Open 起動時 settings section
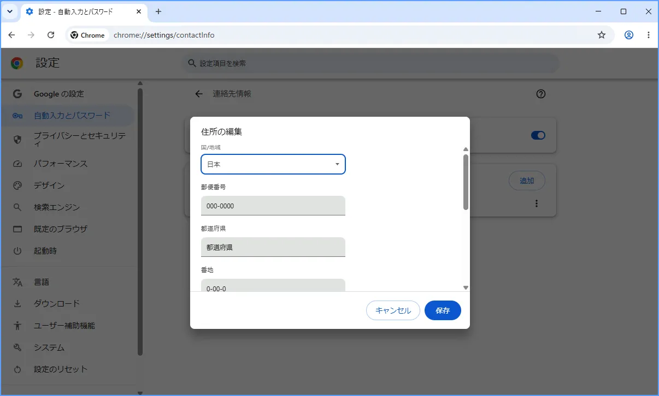Screen dimensions: 659x396 coord(68,251)
